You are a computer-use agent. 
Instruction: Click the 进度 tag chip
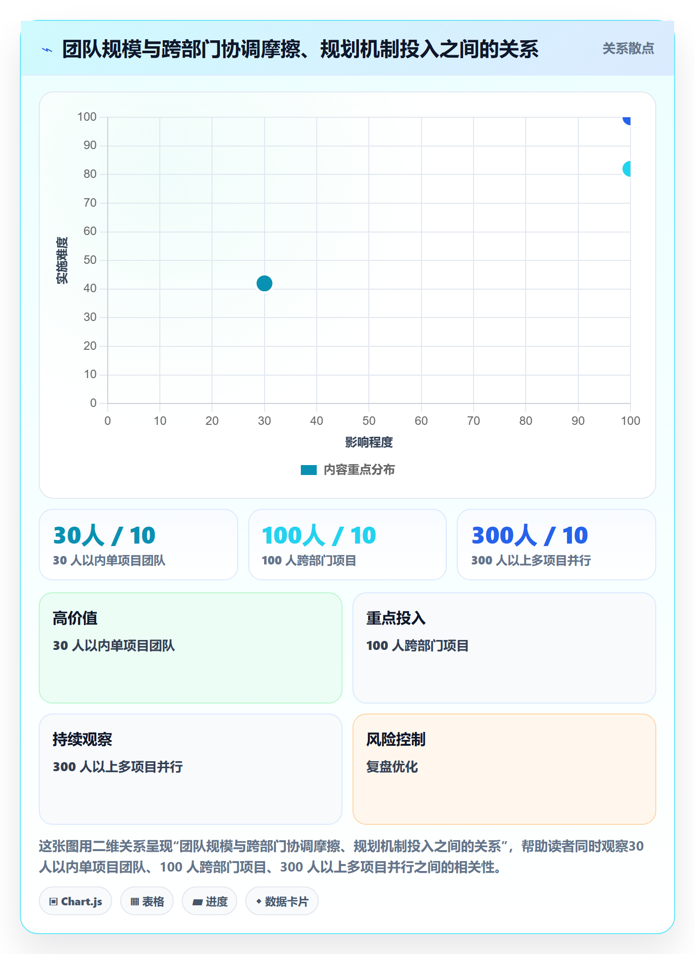[209, 901]
